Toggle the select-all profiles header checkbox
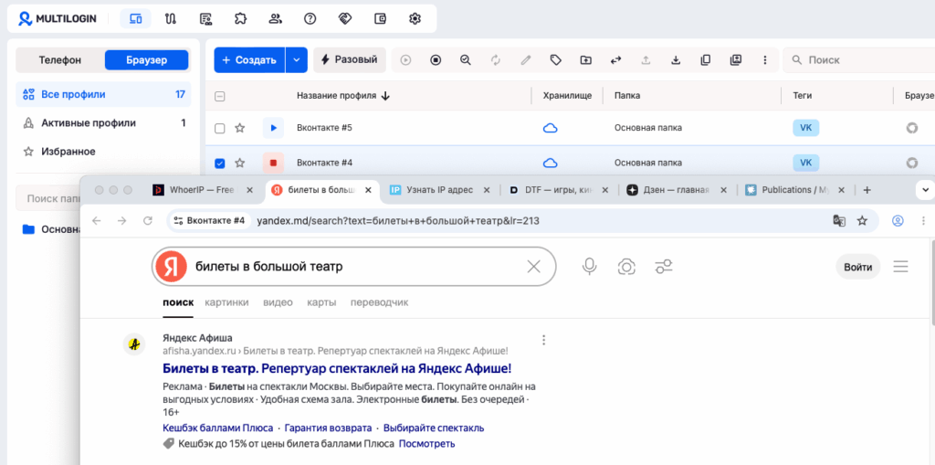Image resolution: width=935 pixels, height=465 pixels. 219,96
